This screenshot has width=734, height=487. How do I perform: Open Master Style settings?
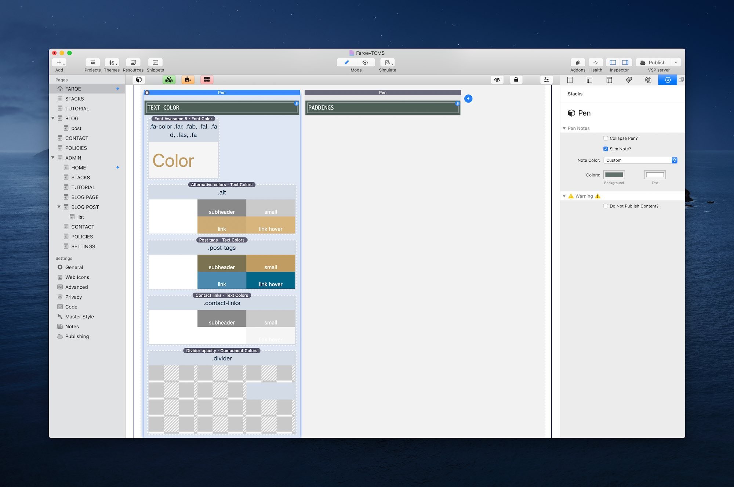coord(79,317)
